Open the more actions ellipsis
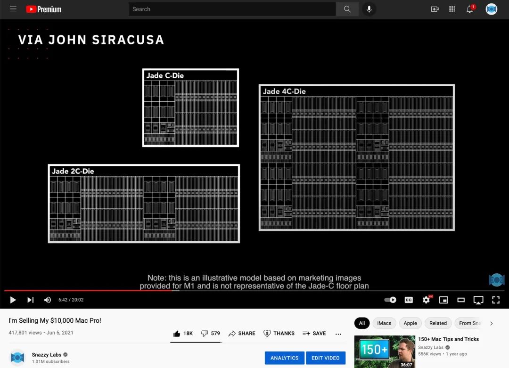 (338, 334)
